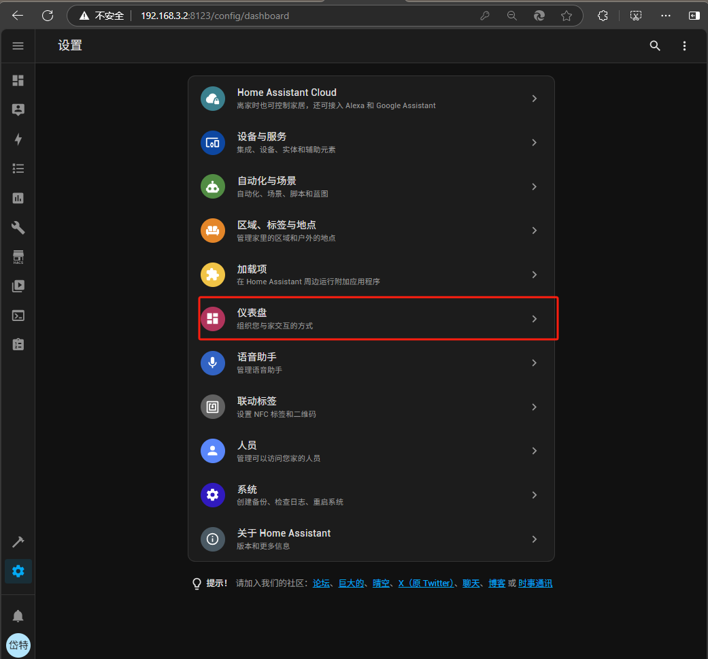Click the 时事通讯 newsletter link
The width and height of the screenshot is (708, 659).
pyautogui.click(x=535, y=584)
